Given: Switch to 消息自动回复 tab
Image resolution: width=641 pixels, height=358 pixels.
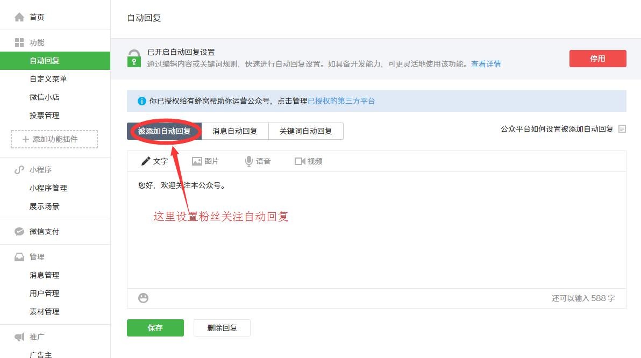Looking at the screenshot, I should (235, 131).
